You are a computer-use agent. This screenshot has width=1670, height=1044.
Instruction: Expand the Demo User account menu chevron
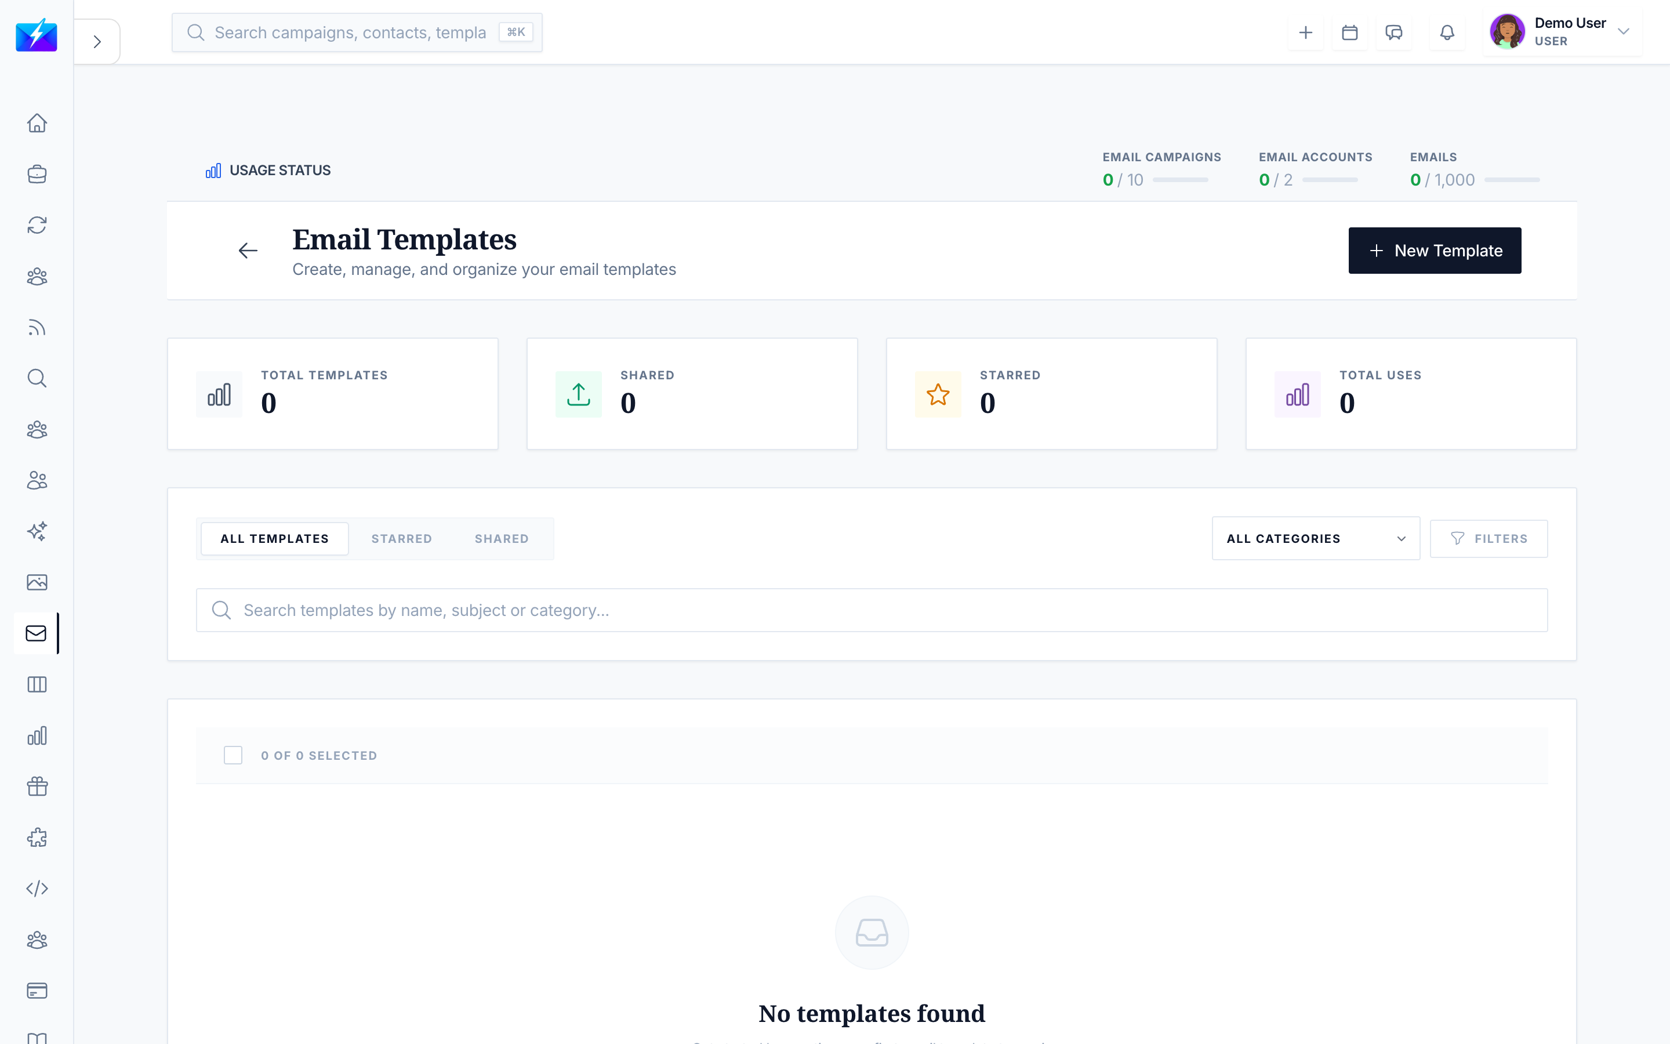[x=1624, y=32]
